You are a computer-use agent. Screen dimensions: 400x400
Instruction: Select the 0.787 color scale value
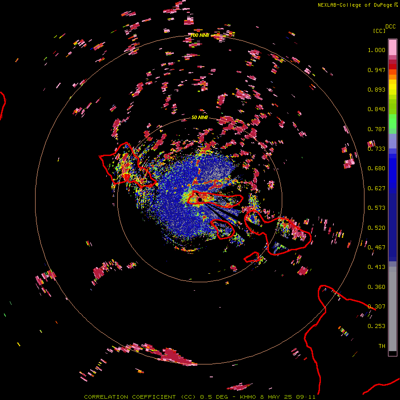[x=376, y=129]
